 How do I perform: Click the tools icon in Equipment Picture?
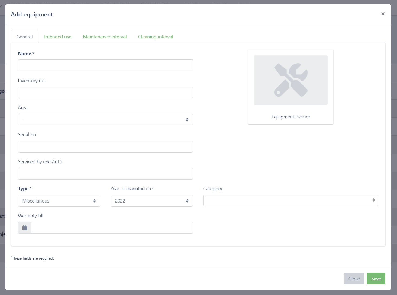click(x=291, y=80)
